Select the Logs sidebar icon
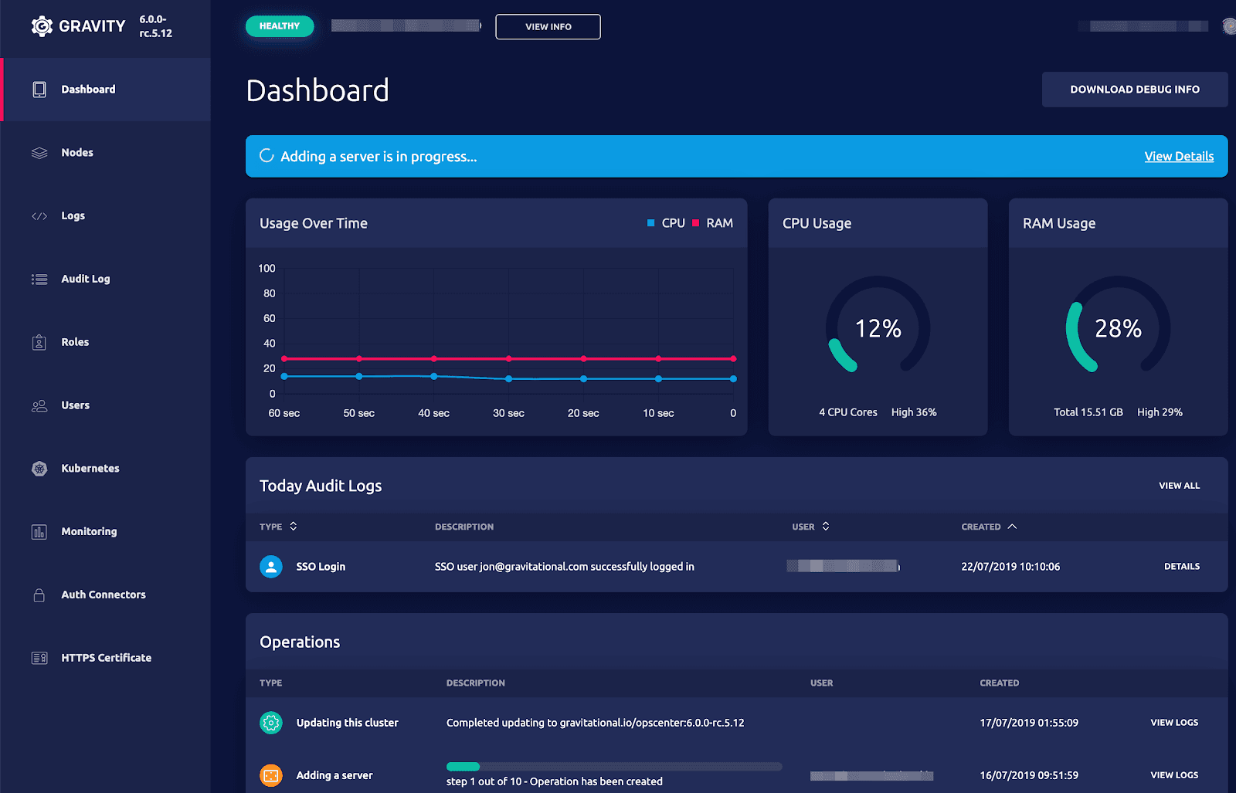 39,215
